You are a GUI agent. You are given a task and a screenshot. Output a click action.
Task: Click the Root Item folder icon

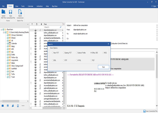(x=5, y=30)
